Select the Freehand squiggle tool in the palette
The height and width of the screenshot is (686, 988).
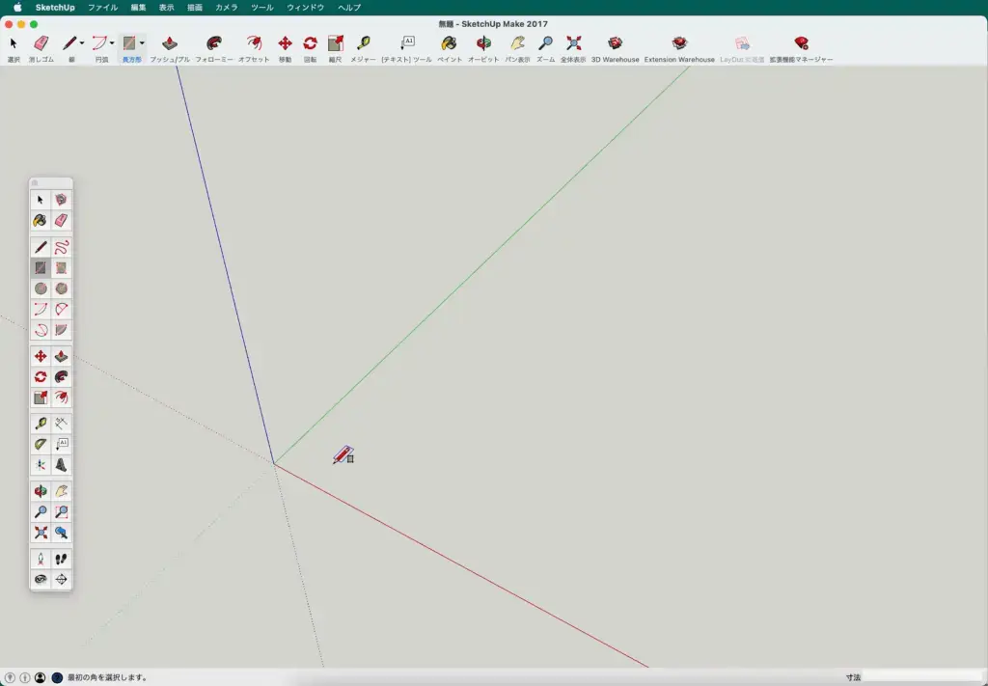pos(61,247)
